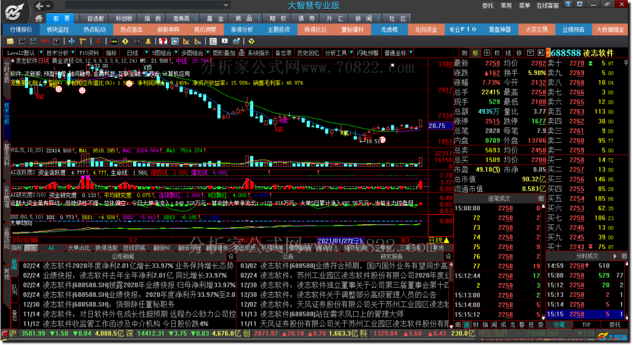
Task: Open the 新闻 tab
Action: tap(363, 18)
